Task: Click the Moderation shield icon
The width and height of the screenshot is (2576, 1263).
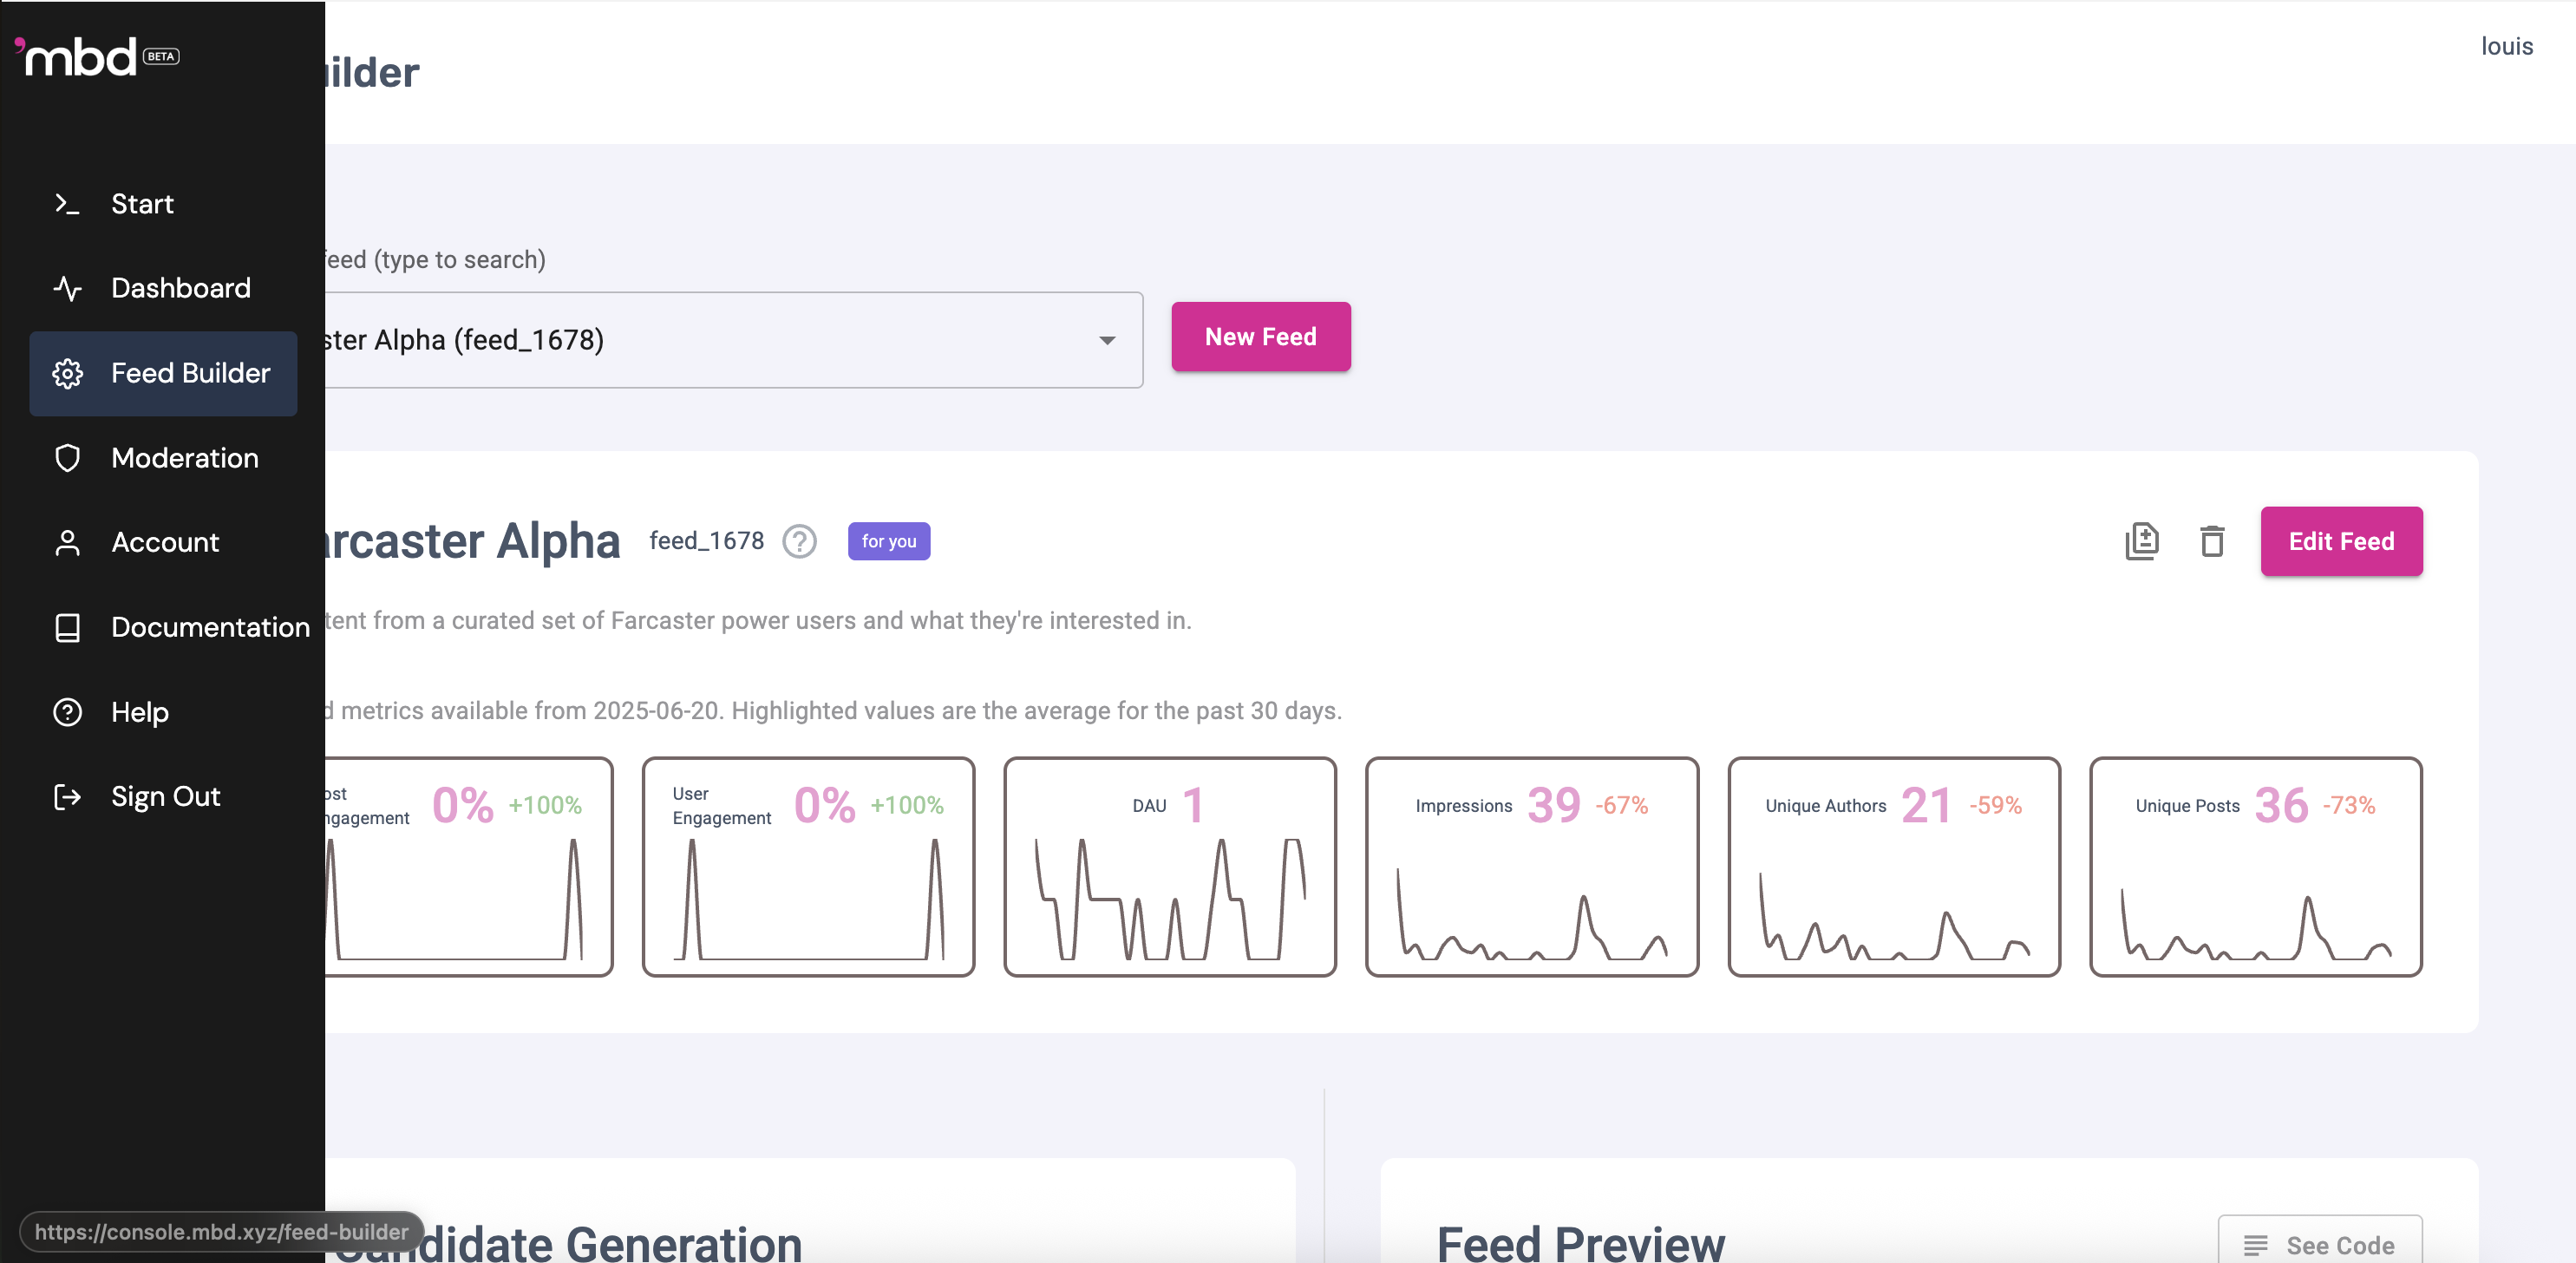Action: [67, 458]
